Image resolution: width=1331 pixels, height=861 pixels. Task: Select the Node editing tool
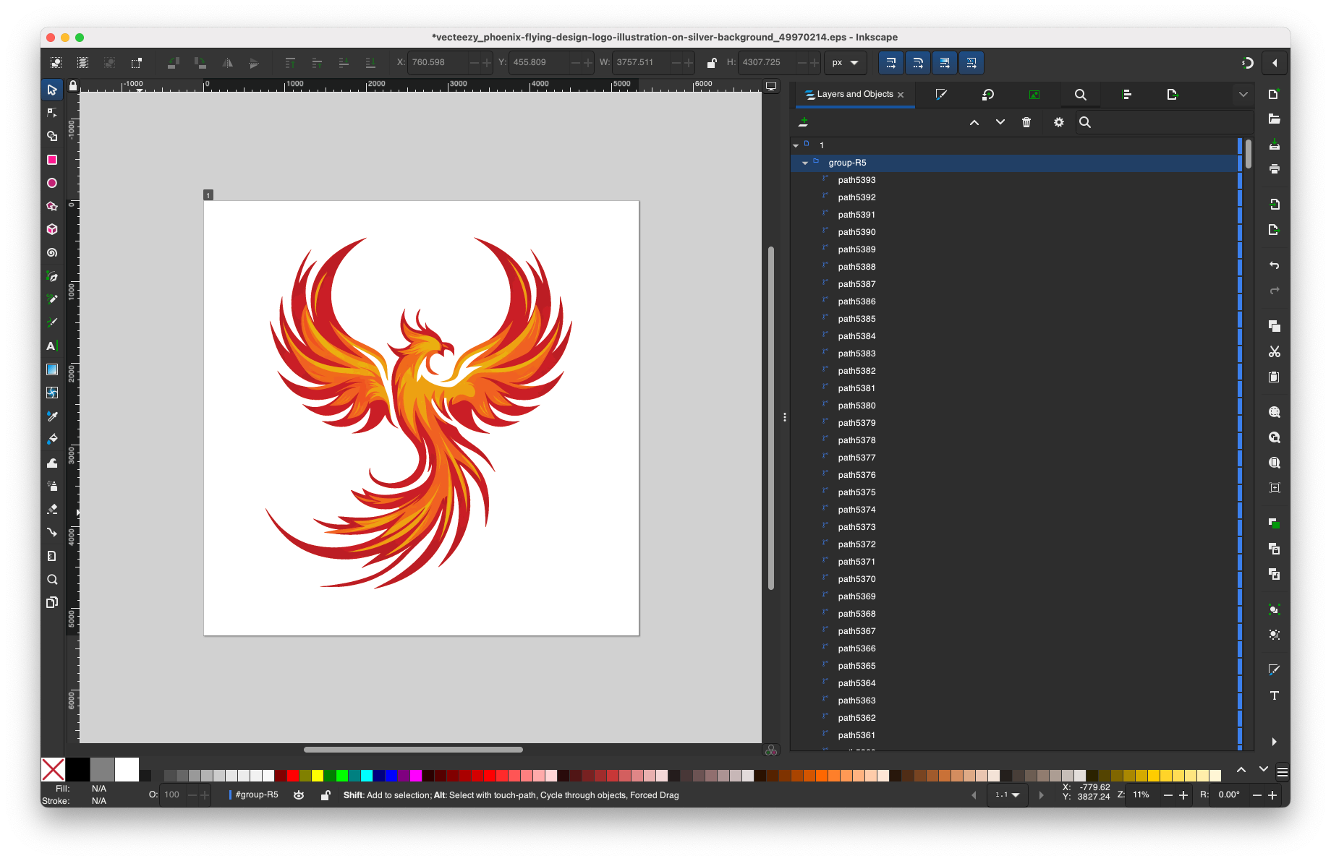(x=52, y=113)
